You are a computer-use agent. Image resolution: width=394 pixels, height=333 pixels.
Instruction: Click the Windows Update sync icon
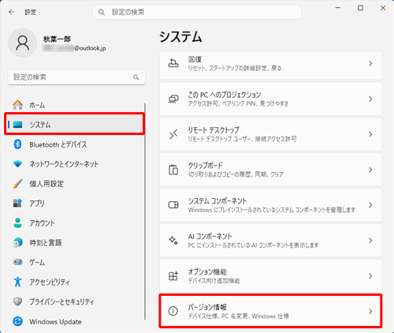17,321
